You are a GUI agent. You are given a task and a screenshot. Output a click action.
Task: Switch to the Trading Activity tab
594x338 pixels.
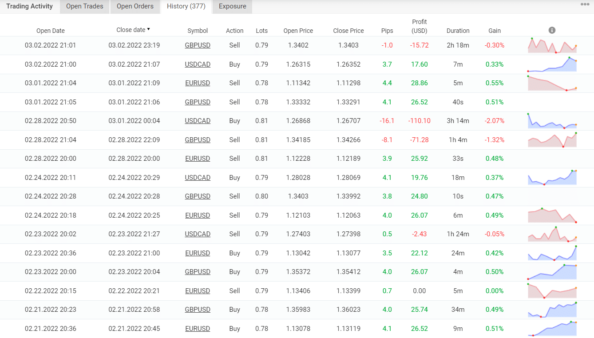point(29,6)
